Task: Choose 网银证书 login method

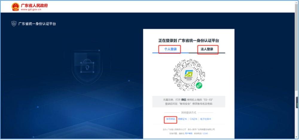Action: 182,119
